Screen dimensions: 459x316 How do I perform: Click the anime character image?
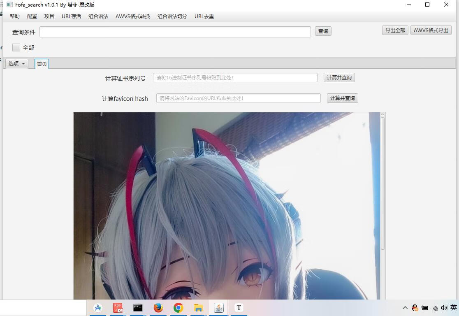227,206
